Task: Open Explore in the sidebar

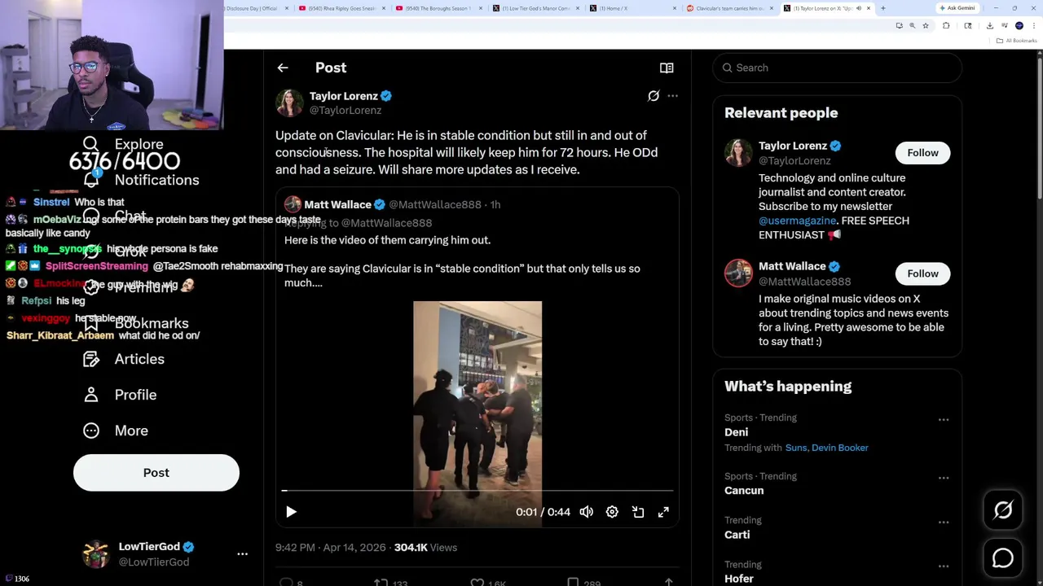Action: [124, 144]
